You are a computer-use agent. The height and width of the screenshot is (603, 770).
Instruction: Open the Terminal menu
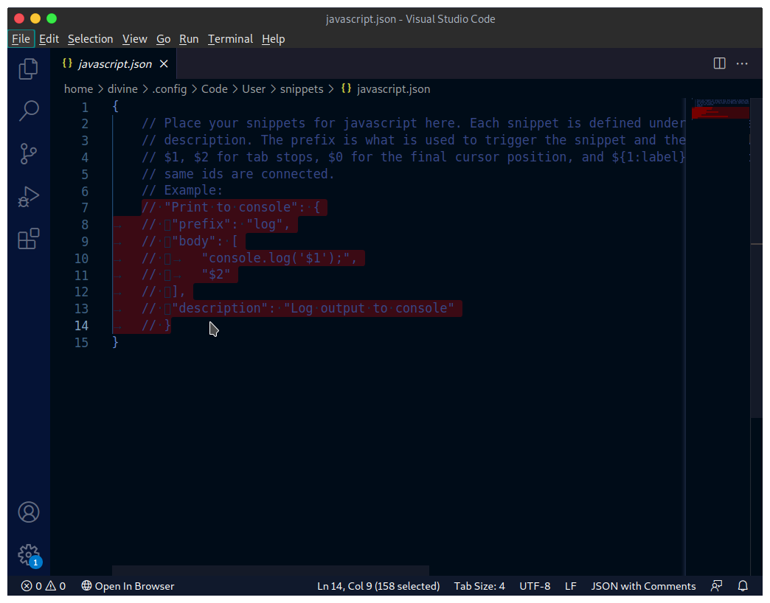click(x=230, y=39)
